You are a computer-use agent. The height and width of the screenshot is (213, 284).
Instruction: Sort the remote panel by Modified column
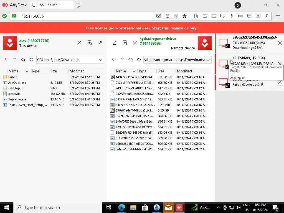point(184,71)
